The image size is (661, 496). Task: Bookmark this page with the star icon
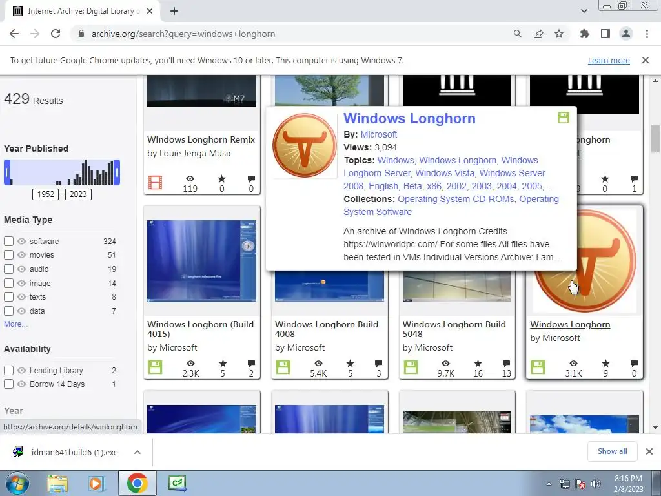[559, 34]
